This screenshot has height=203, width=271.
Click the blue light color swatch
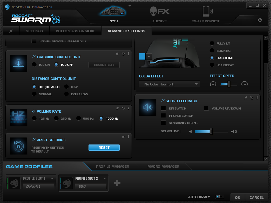[142, 56]
